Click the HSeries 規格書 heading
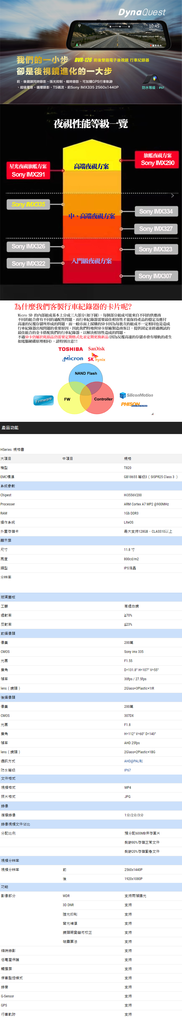This screenshot has height=1019, width=182. pos(12,449)
